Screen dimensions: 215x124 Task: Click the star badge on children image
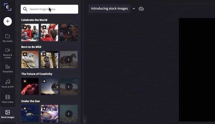[x=44, y=27]
